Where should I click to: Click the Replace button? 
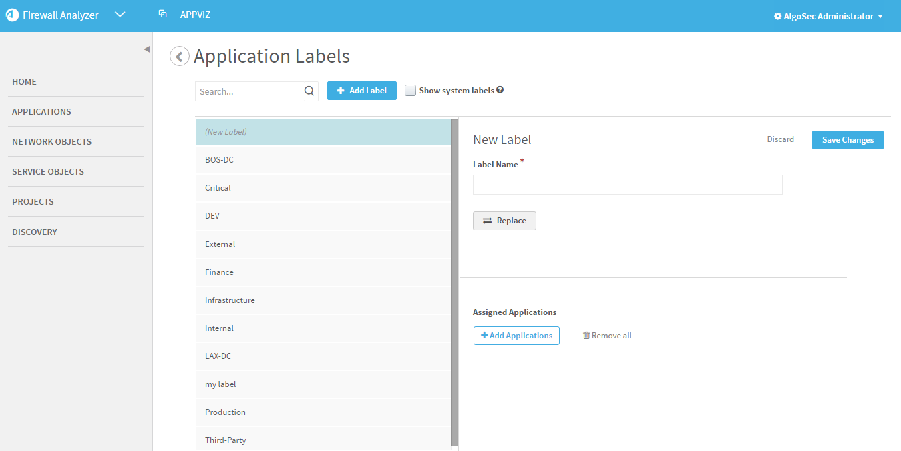click(x=504, y=221)
